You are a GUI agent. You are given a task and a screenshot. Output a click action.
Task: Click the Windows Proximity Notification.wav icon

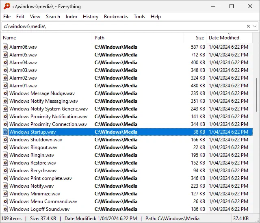(5, 117)
